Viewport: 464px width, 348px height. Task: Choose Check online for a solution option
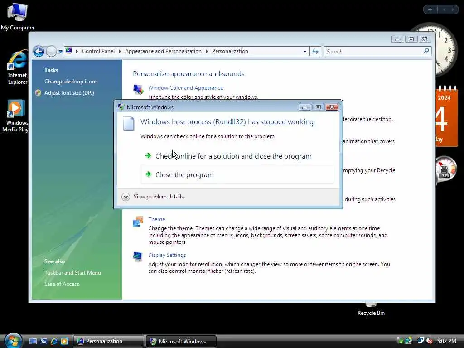[x=237, y=156]
